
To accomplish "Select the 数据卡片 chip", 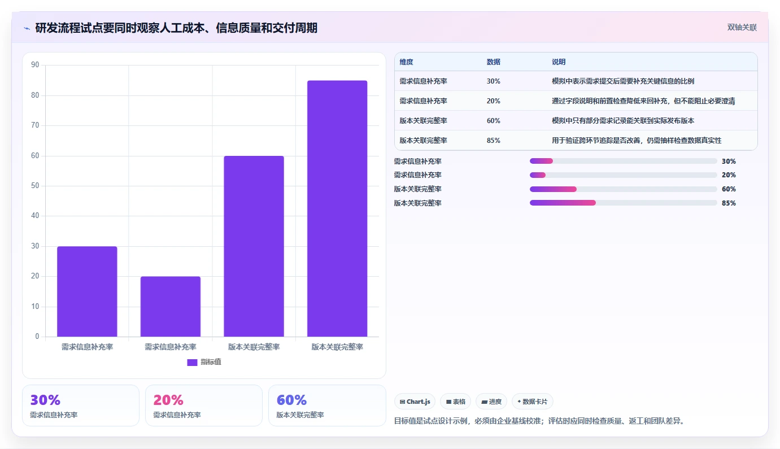I will 532,402.
